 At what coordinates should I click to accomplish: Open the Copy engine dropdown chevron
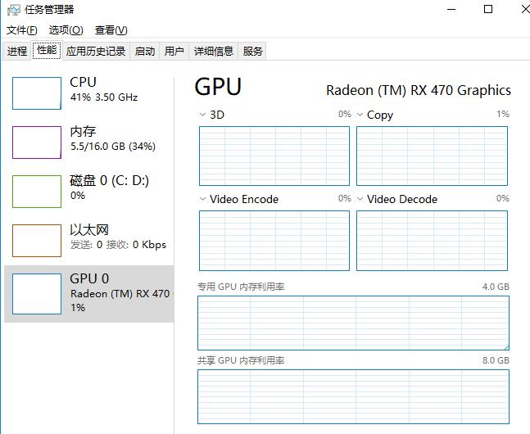(360, 115)
